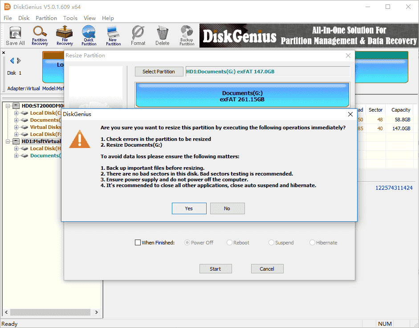Close the DiskGenius confirmation dialog
The height and width of the screenshot is (328, 419).
[350, 114]
